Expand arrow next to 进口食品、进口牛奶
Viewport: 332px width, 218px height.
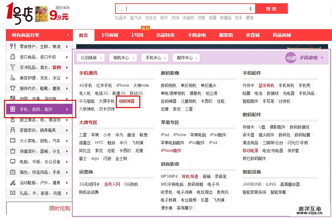click(67, 57)
